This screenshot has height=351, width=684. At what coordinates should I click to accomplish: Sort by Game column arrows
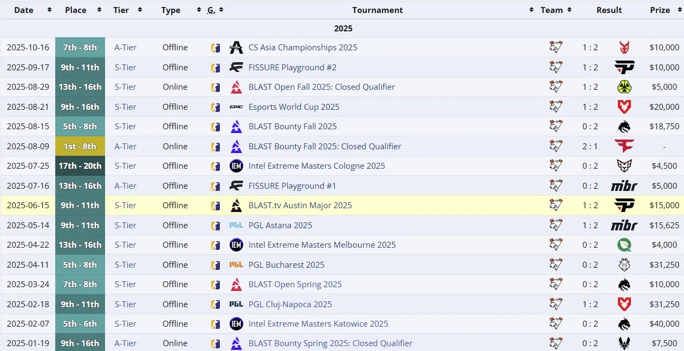point(221,10)
